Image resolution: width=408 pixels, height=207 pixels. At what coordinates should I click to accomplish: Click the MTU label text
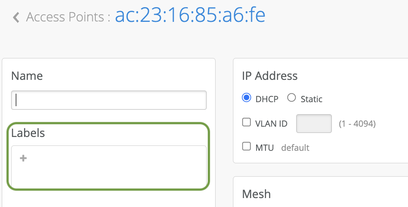265,147
